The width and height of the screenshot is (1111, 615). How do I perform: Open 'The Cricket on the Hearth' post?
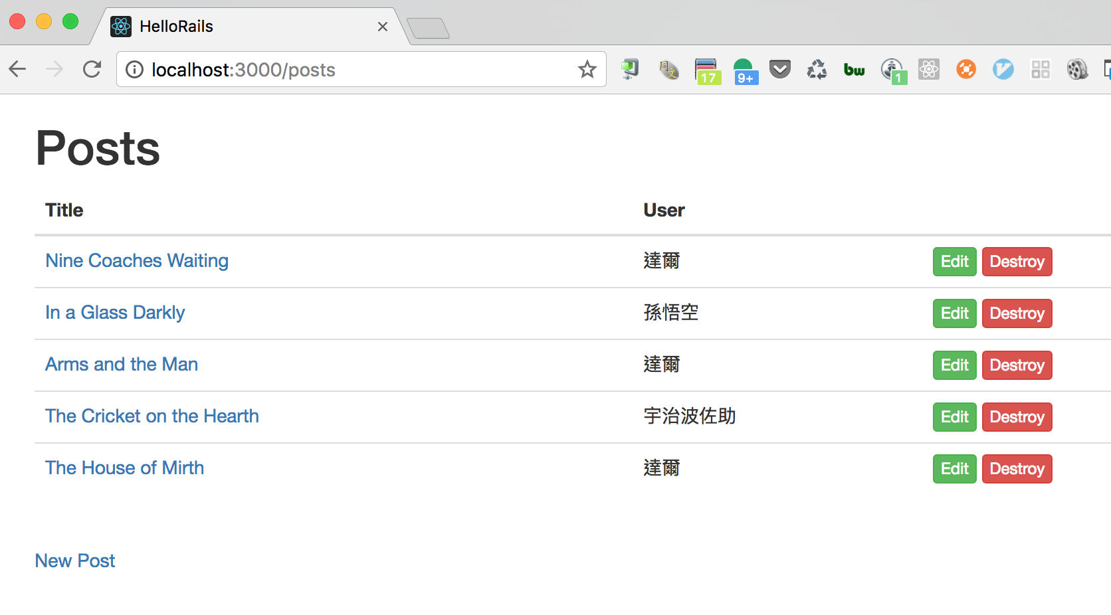click(152, 416)
